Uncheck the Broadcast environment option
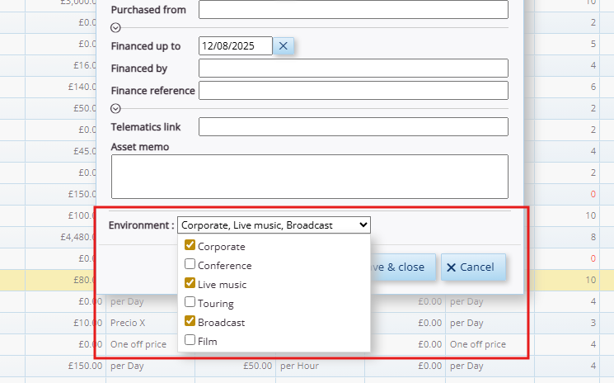 pos(190,321)
